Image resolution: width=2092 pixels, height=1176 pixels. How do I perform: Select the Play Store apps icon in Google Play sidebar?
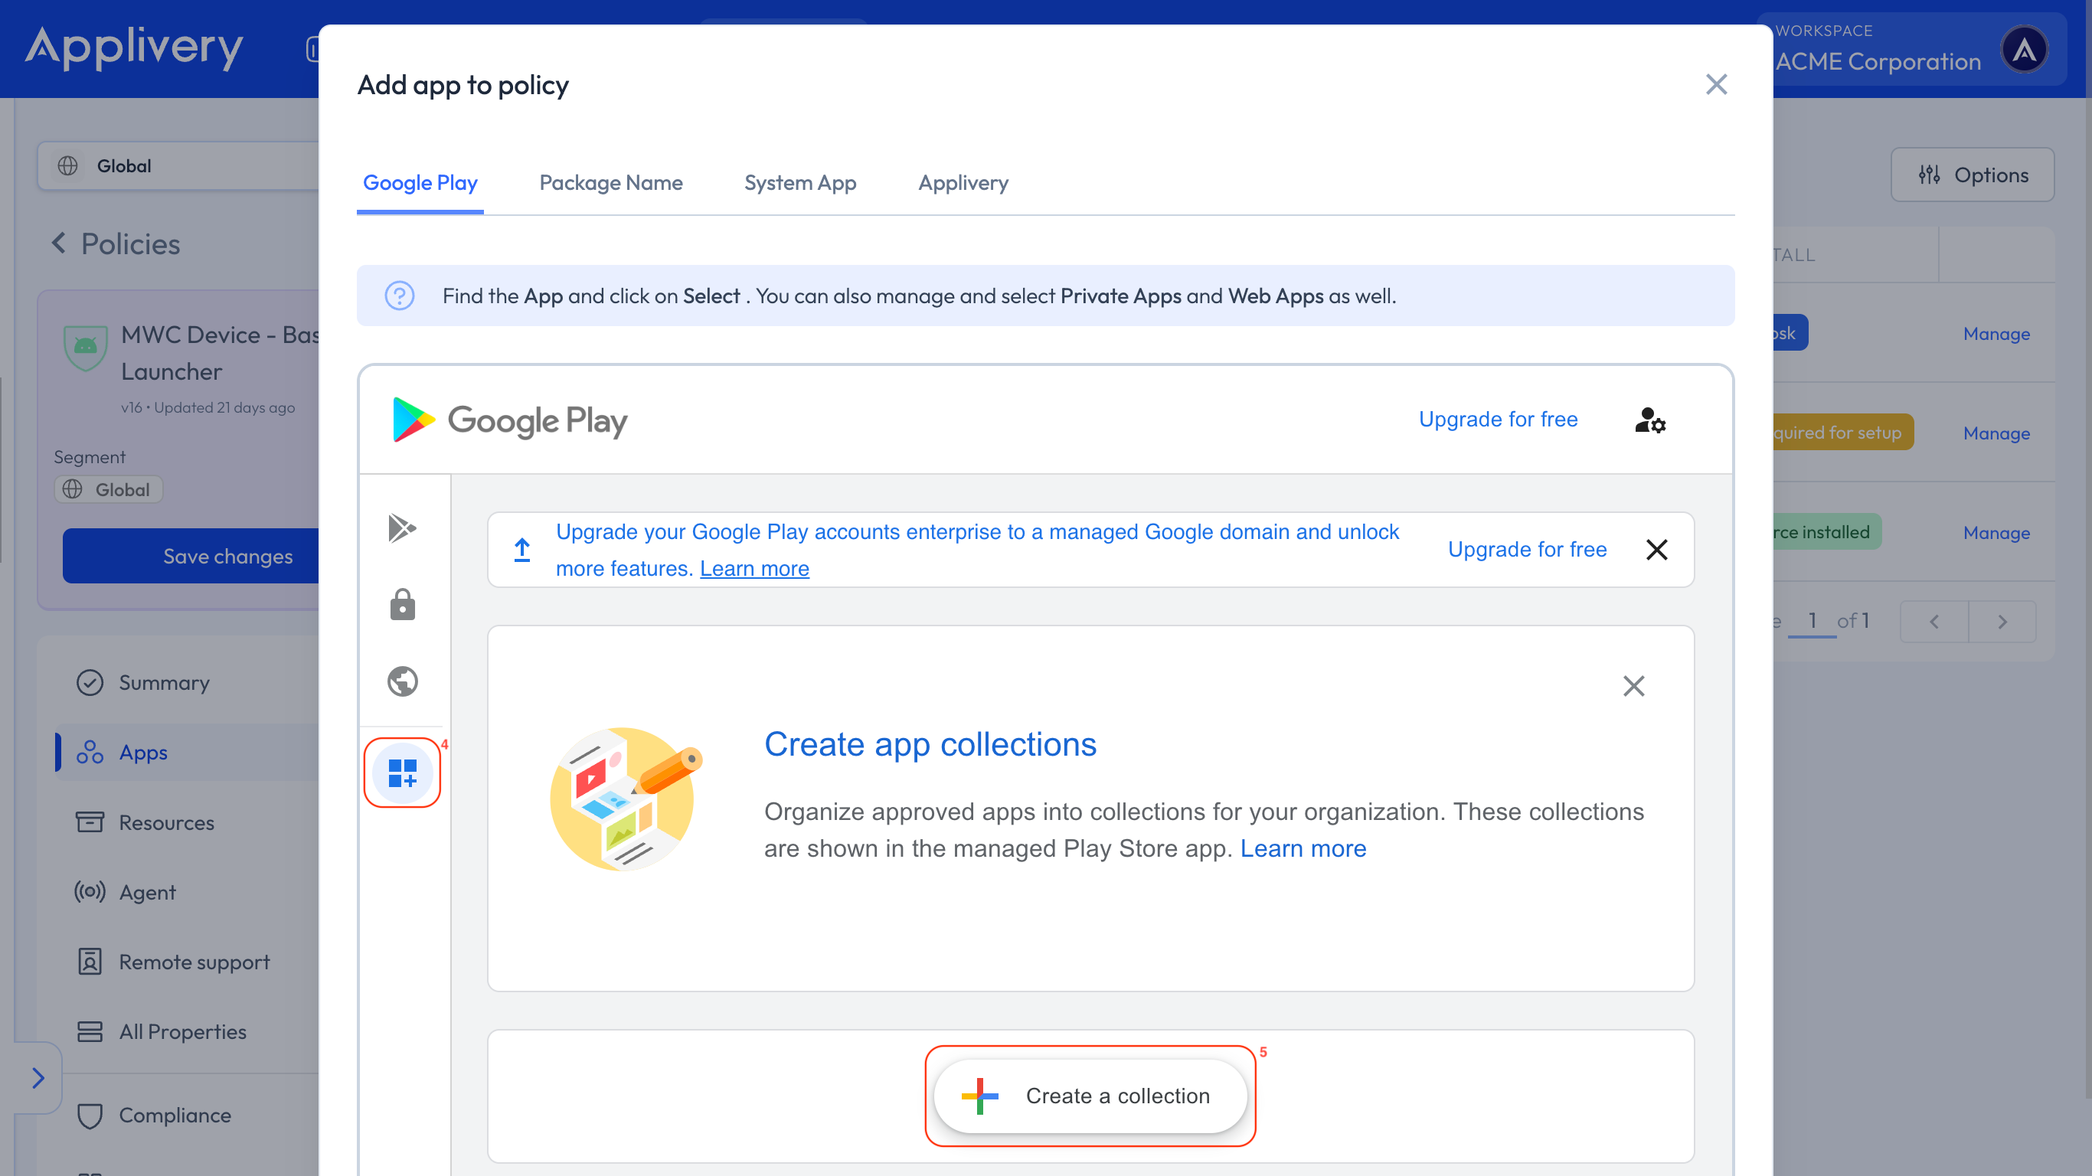coord(403,528)
